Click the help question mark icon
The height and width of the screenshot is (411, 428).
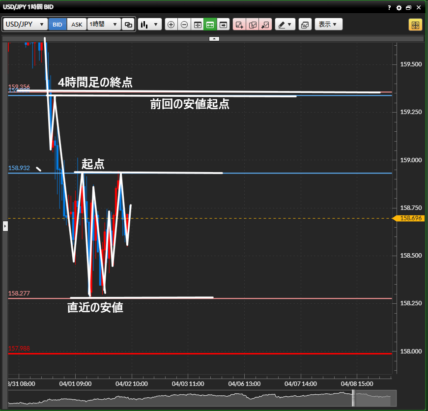click(389, 8)
